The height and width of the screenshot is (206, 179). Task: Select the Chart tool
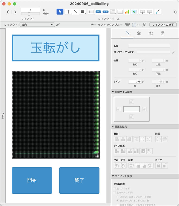click(x=127, y=12)
